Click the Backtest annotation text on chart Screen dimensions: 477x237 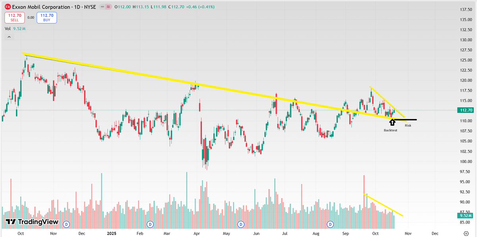[390, 130]
